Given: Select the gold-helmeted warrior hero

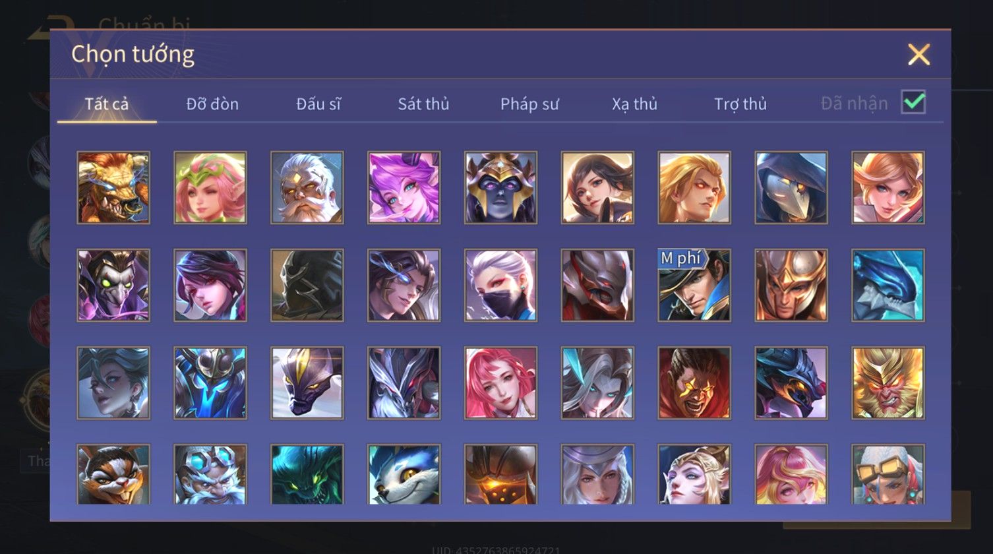Looking at the screenshot, I should click(x=791, y=285).
